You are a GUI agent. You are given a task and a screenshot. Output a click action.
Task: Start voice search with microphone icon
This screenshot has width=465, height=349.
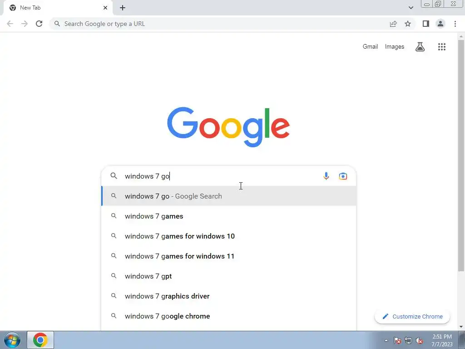tap(326, 176)
